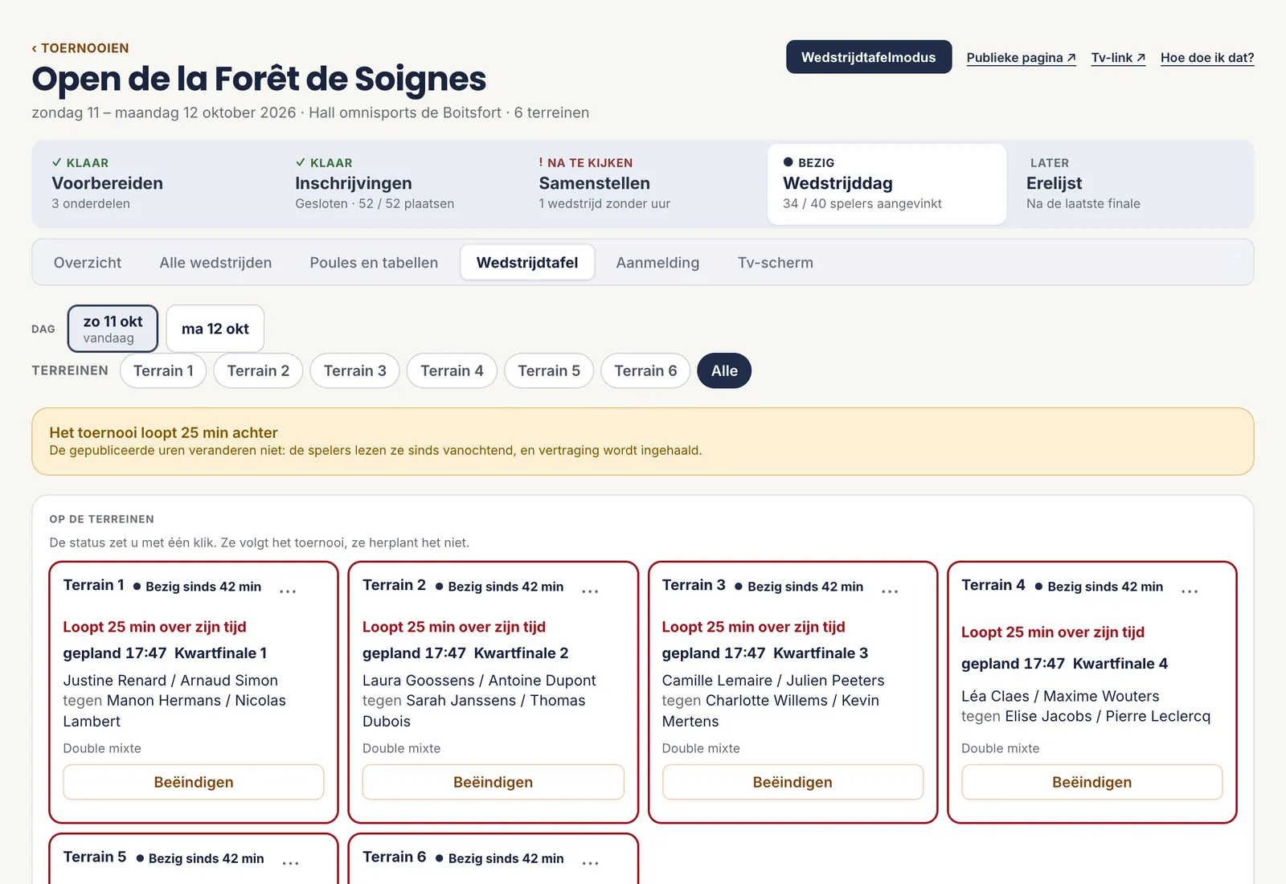Open the Erelijst step
This screenshot has width=1286, height=884.
click(x=1131, y=184)
